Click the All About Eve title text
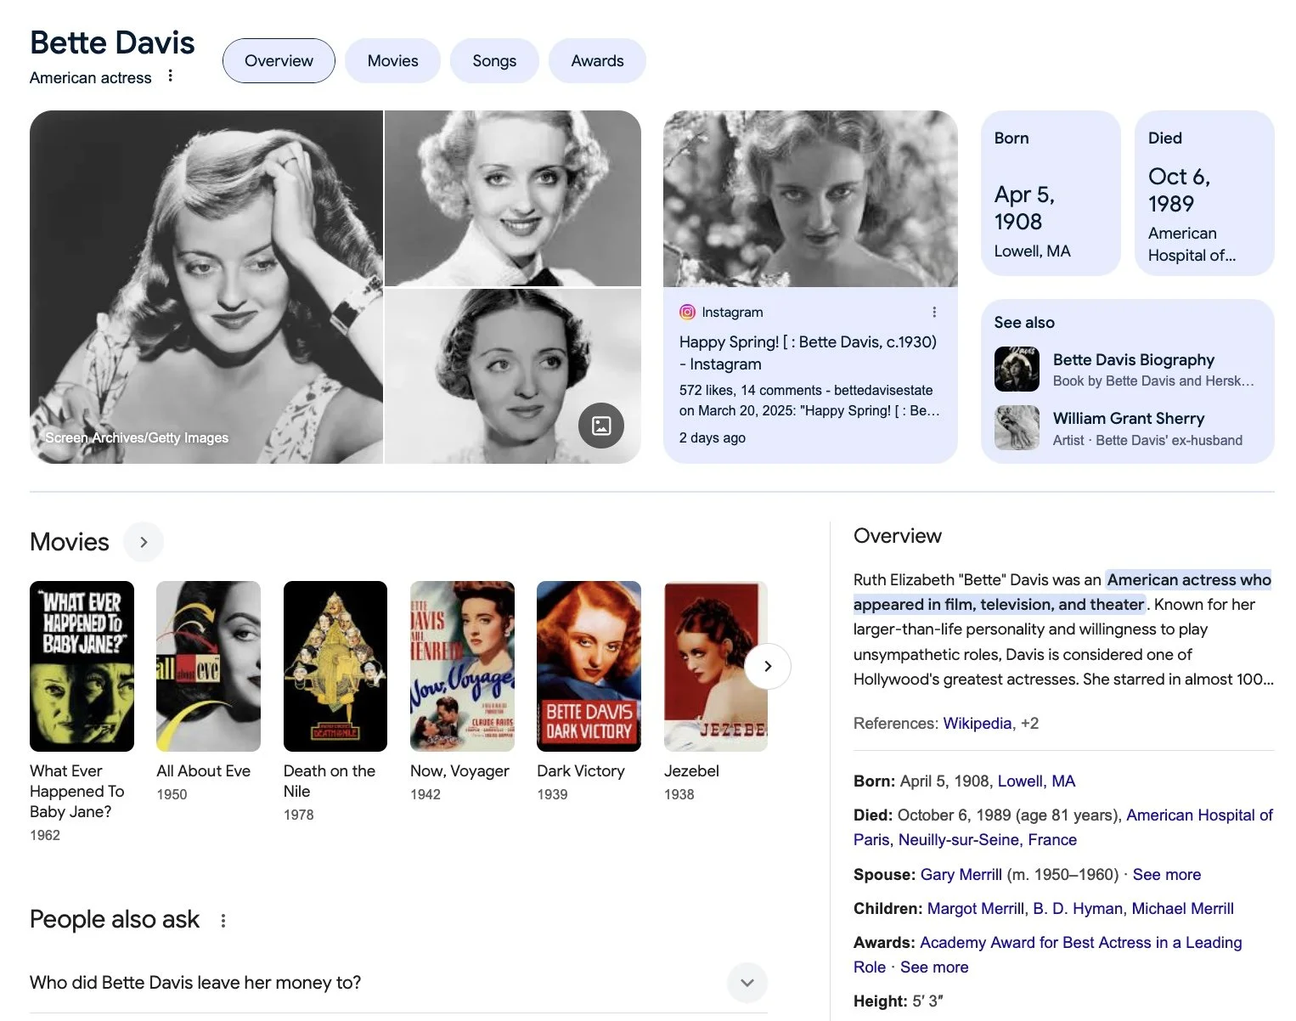 203,770
